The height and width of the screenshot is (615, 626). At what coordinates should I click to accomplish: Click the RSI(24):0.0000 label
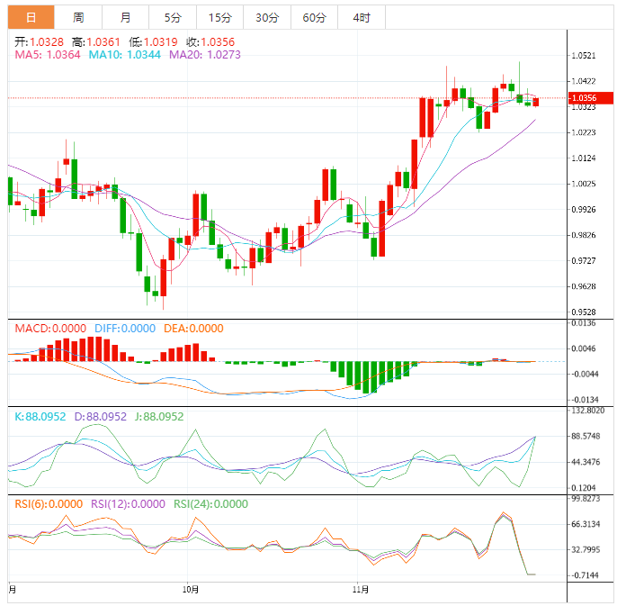point(210,504)
